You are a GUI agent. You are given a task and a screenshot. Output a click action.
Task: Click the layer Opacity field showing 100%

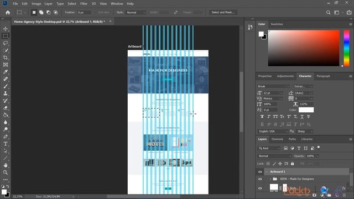[x=311, y=156]
